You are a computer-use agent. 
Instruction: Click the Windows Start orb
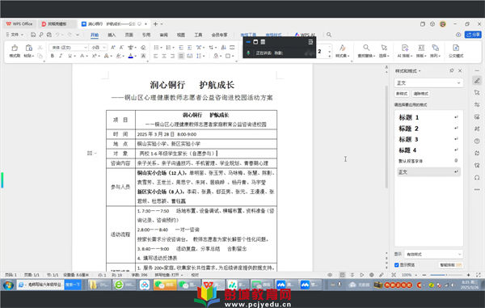tap(8, 285)
